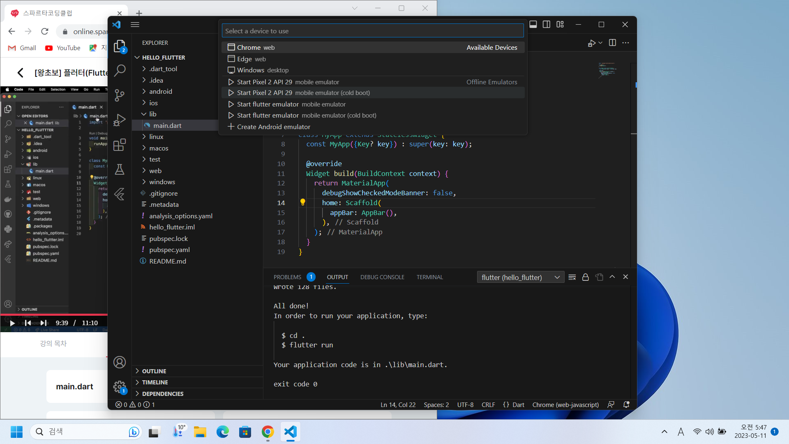789x444 pixels.
Task: Open the Search view in activity bar
Action: [x=120, y=70]
